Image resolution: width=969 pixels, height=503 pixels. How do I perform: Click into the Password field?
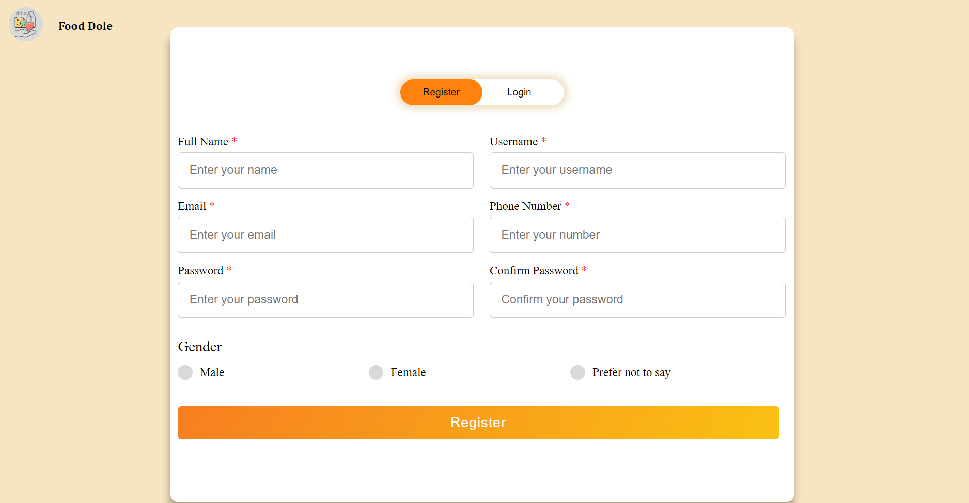[x=325, y=299]
